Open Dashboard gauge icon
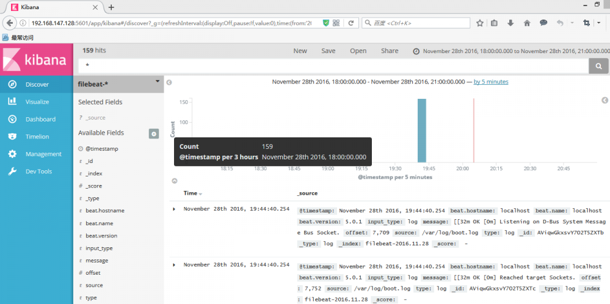This screenshot has height=304, width=610. coord(12,119)
